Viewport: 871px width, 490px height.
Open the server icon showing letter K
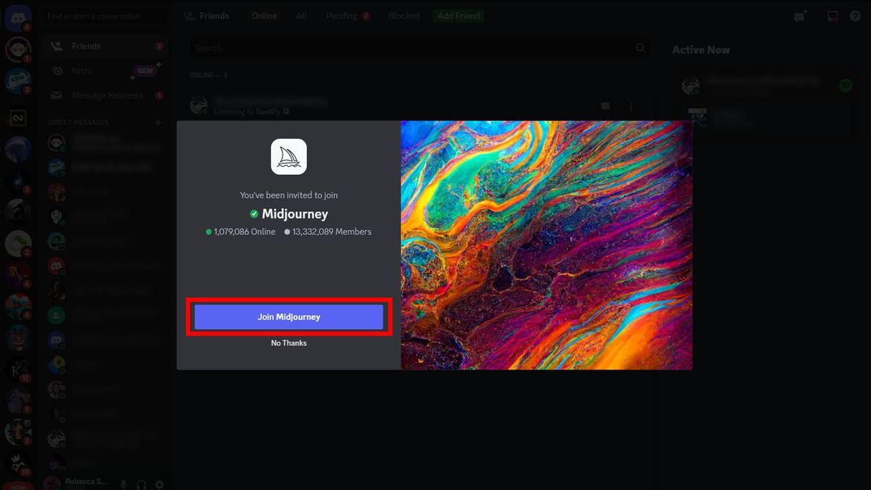pos(17,369)
